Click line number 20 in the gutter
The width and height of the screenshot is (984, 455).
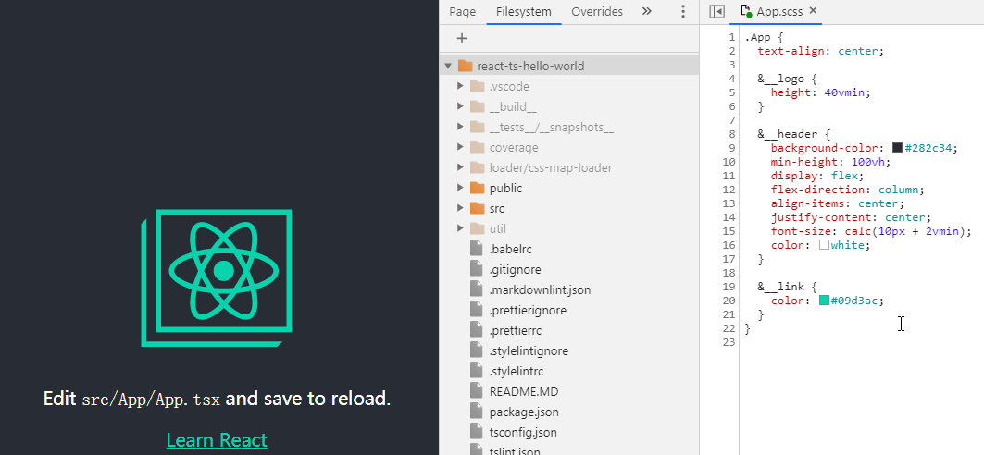click(x=729, y=301)
